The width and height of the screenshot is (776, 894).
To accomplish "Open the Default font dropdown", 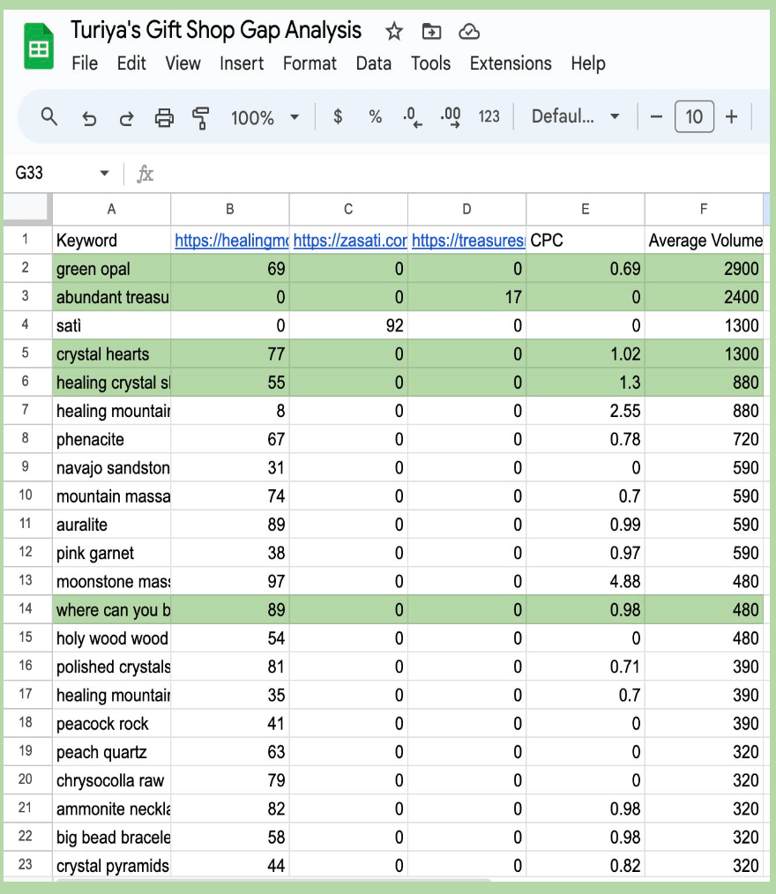I will click(574, 115).
